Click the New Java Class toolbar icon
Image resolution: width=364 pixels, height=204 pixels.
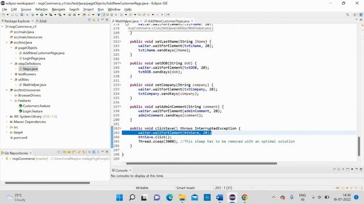[75, 15]
